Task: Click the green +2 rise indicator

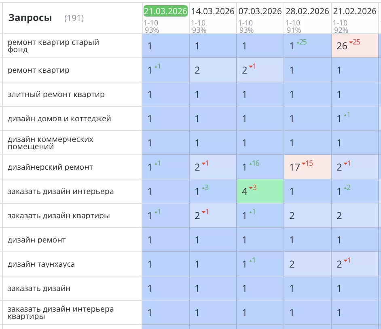Action: (347, 188)
